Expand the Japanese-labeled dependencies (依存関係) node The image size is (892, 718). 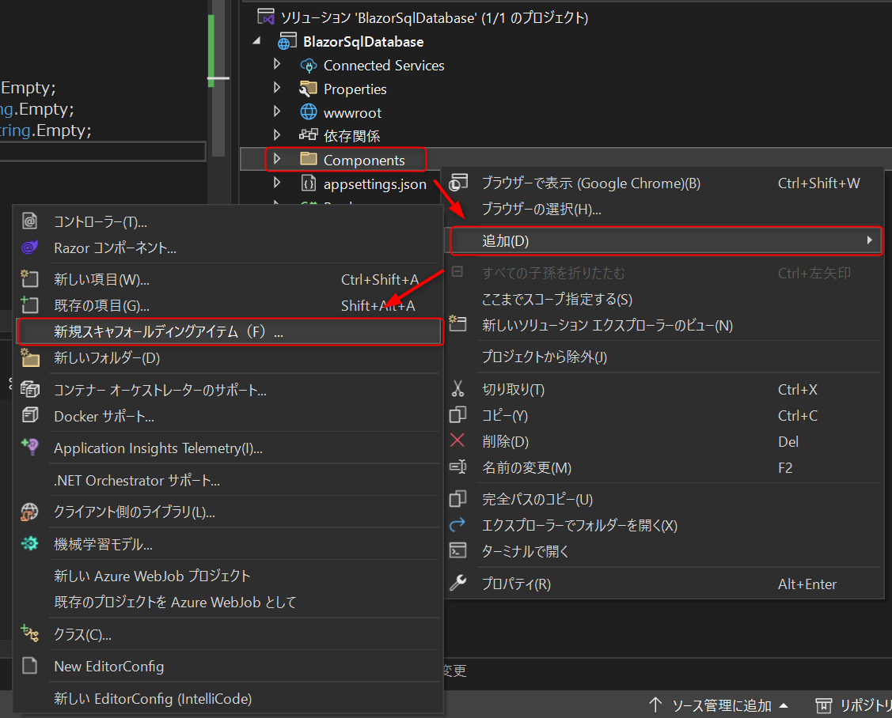(x=276, y=135)
